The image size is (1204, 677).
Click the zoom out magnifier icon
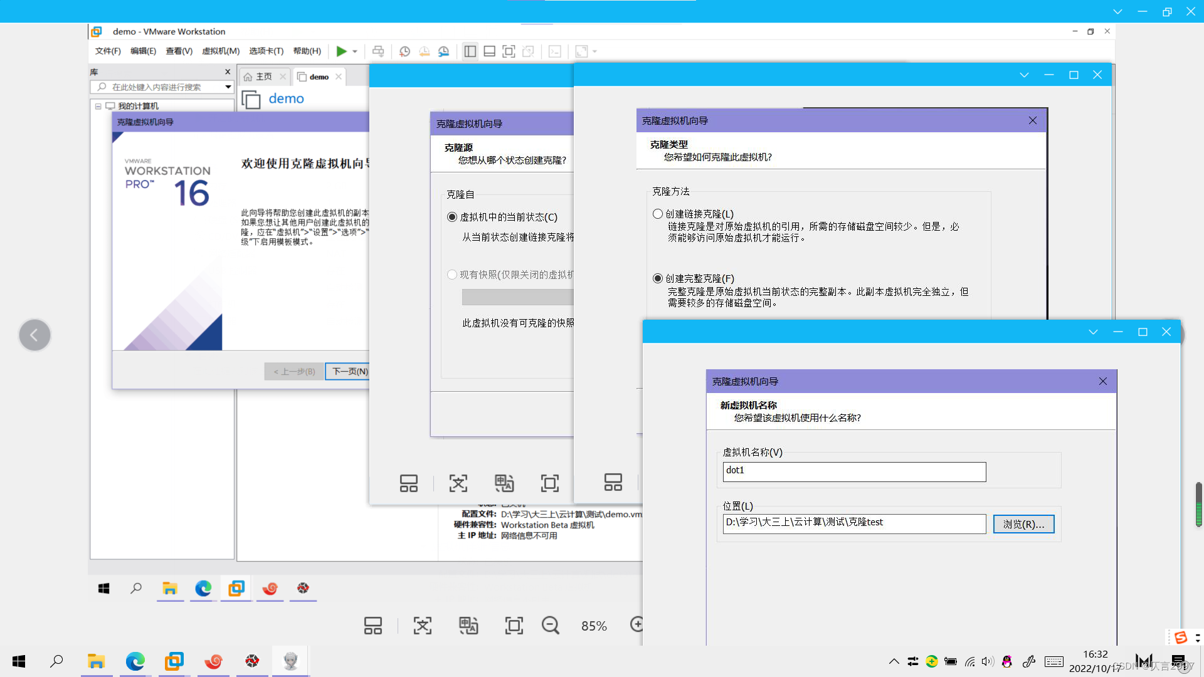pyautogui.click(x=550, y=625)
